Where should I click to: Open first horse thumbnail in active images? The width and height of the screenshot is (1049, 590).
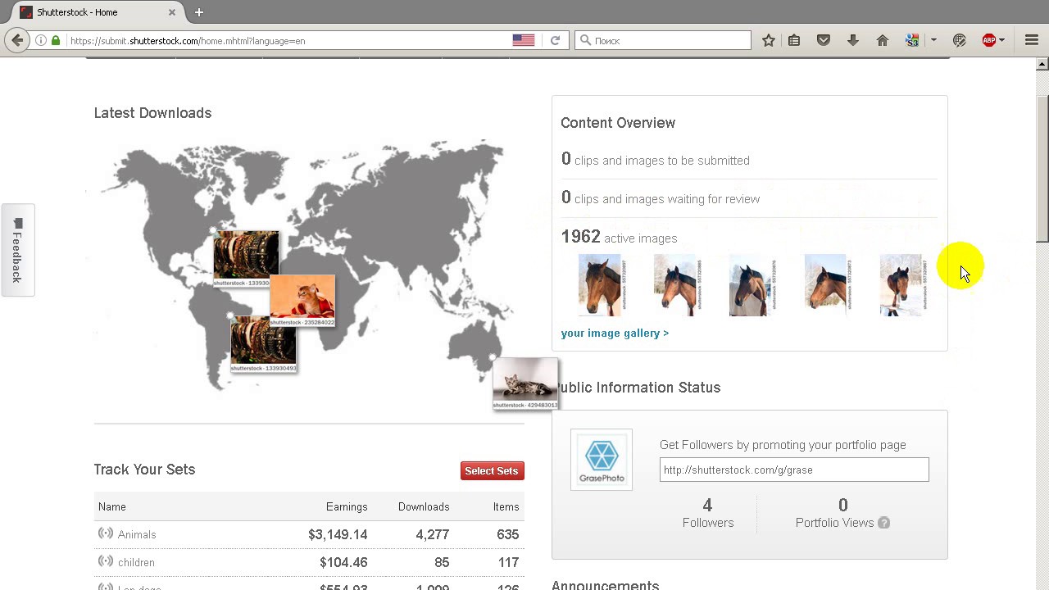603,285
